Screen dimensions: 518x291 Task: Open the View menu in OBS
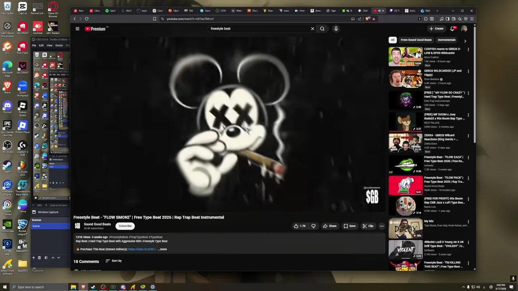tap(49, 45)
